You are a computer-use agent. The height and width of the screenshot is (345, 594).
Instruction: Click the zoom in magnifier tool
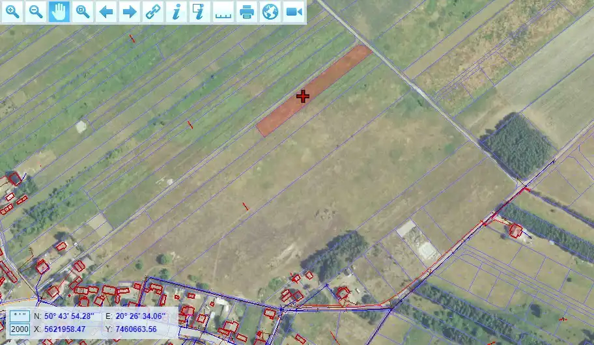tap(12, 12)
